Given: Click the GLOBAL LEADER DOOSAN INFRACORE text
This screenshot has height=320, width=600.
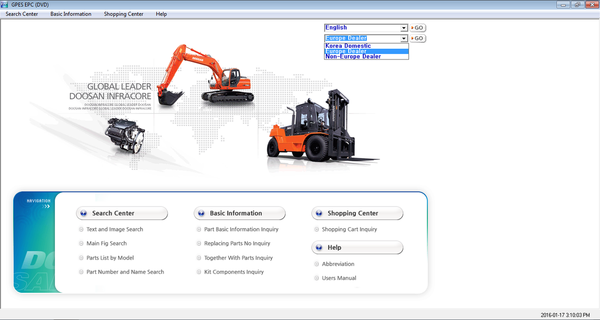Looking at the screenshot, I should 111,91.
